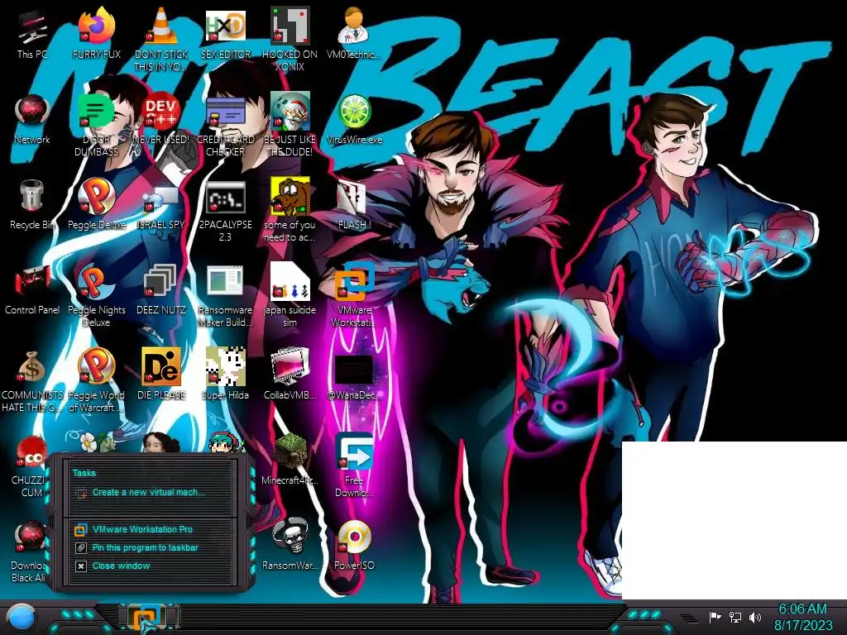Launch the PowerISO shortcut

354,546
